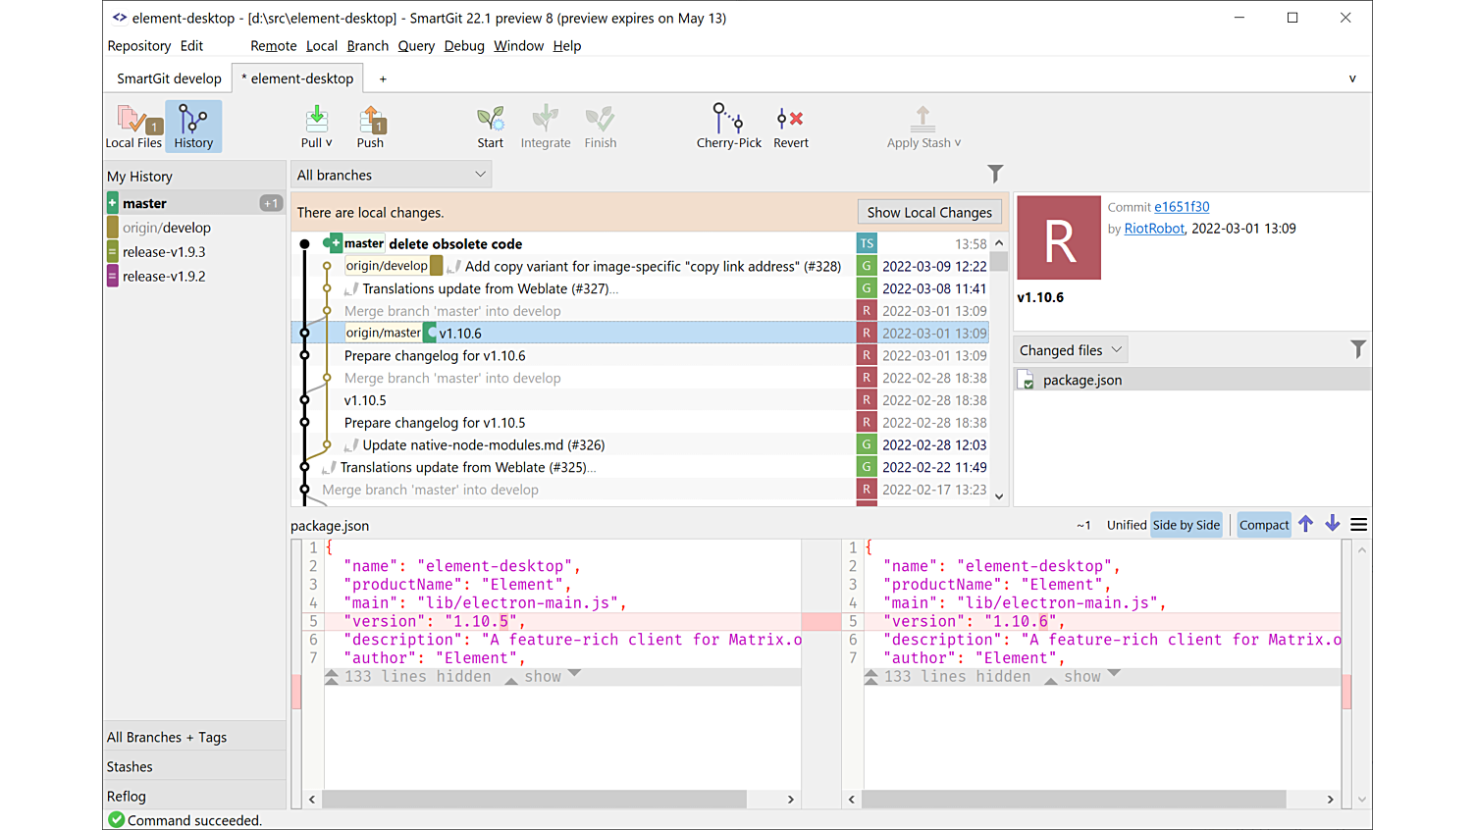Screen dimensions: 1476x830
Task: Open the commit graph filter funnel icon
Action: tap(995, 174)
